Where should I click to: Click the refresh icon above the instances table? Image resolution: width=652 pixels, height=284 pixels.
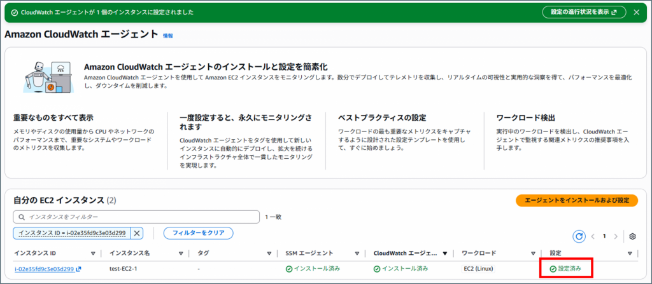pyautogui.click(x=579, y=236)
